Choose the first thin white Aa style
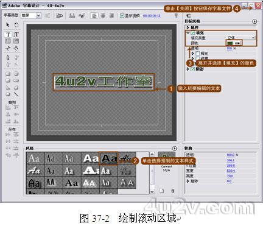This screenshot has height=226, width=263. point(35,158)
